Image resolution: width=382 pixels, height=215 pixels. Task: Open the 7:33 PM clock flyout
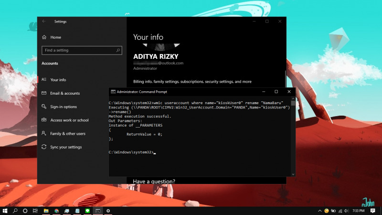[359, 211]
